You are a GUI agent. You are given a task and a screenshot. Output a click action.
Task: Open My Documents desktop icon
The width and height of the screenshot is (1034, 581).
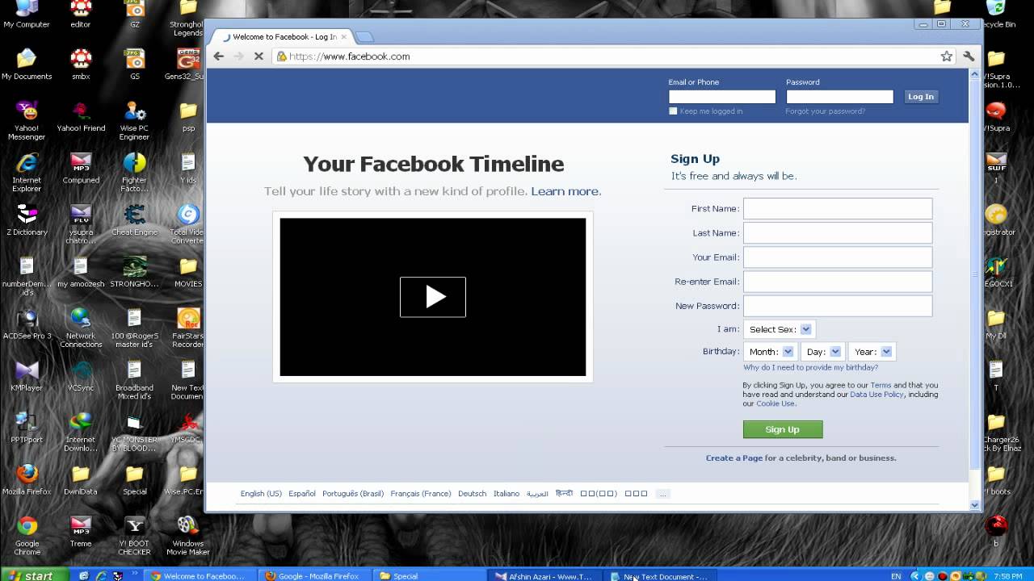pos(27,65)
